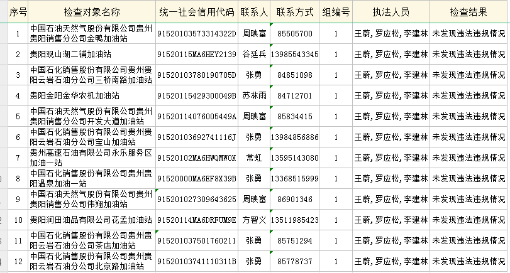Select the 组编号 header cell
Image resolution: width=510 pixels, height=273 pixels.
pos(336,12)
